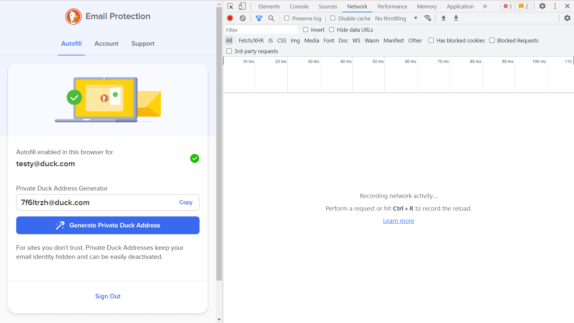Viewport: 574px width, 323px height.
Task: Click the yellow issues count badge
Action: tap(523, 6)
